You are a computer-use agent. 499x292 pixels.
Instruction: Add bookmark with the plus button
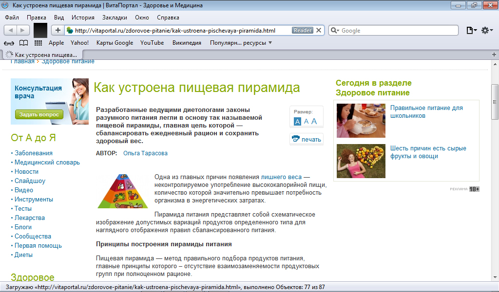58,30
